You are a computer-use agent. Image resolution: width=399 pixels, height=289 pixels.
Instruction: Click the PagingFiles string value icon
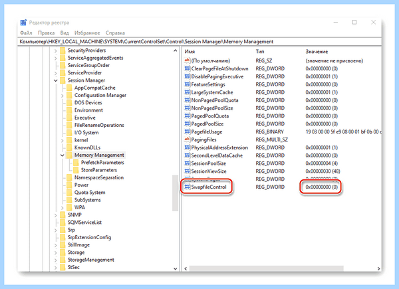[187, 140]
